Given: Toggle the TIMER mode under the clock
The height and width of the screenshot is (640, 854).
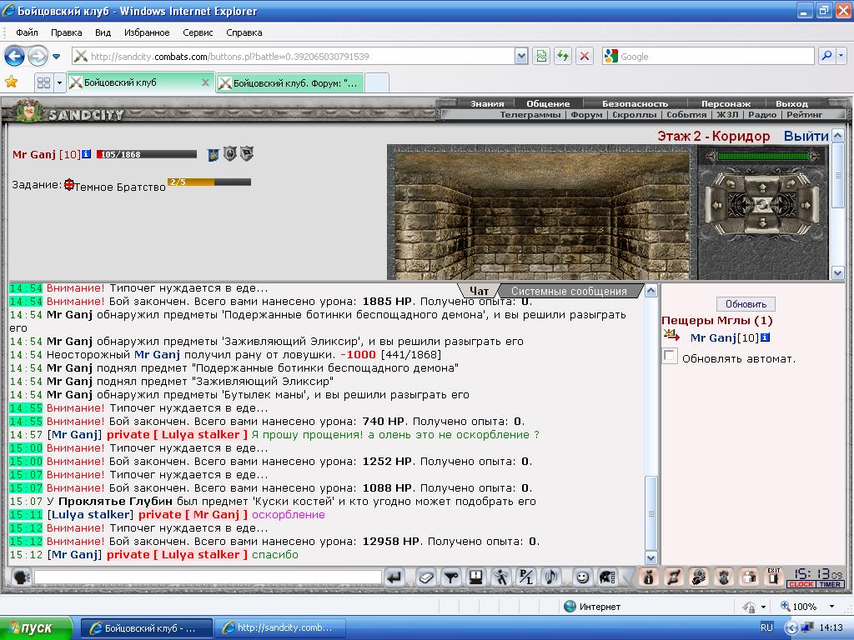Looking at the screenshot, I should [830, 584].
